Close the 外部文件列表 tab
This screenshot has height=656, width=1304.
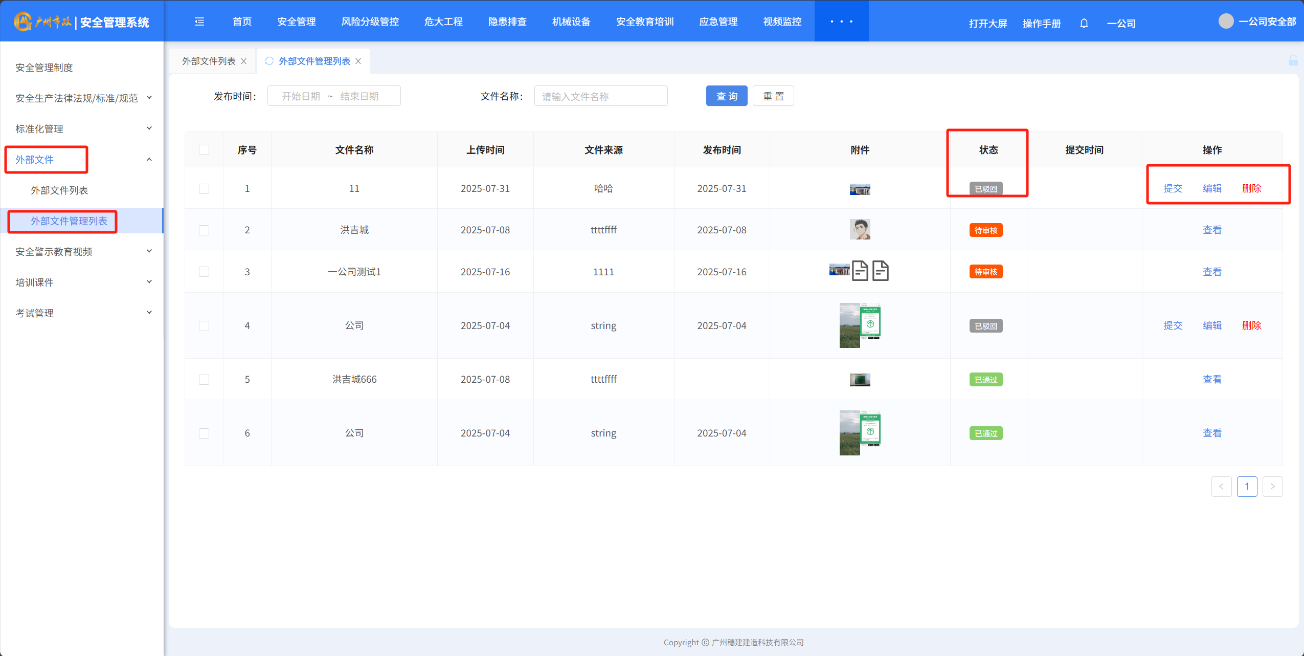point(244,61)
